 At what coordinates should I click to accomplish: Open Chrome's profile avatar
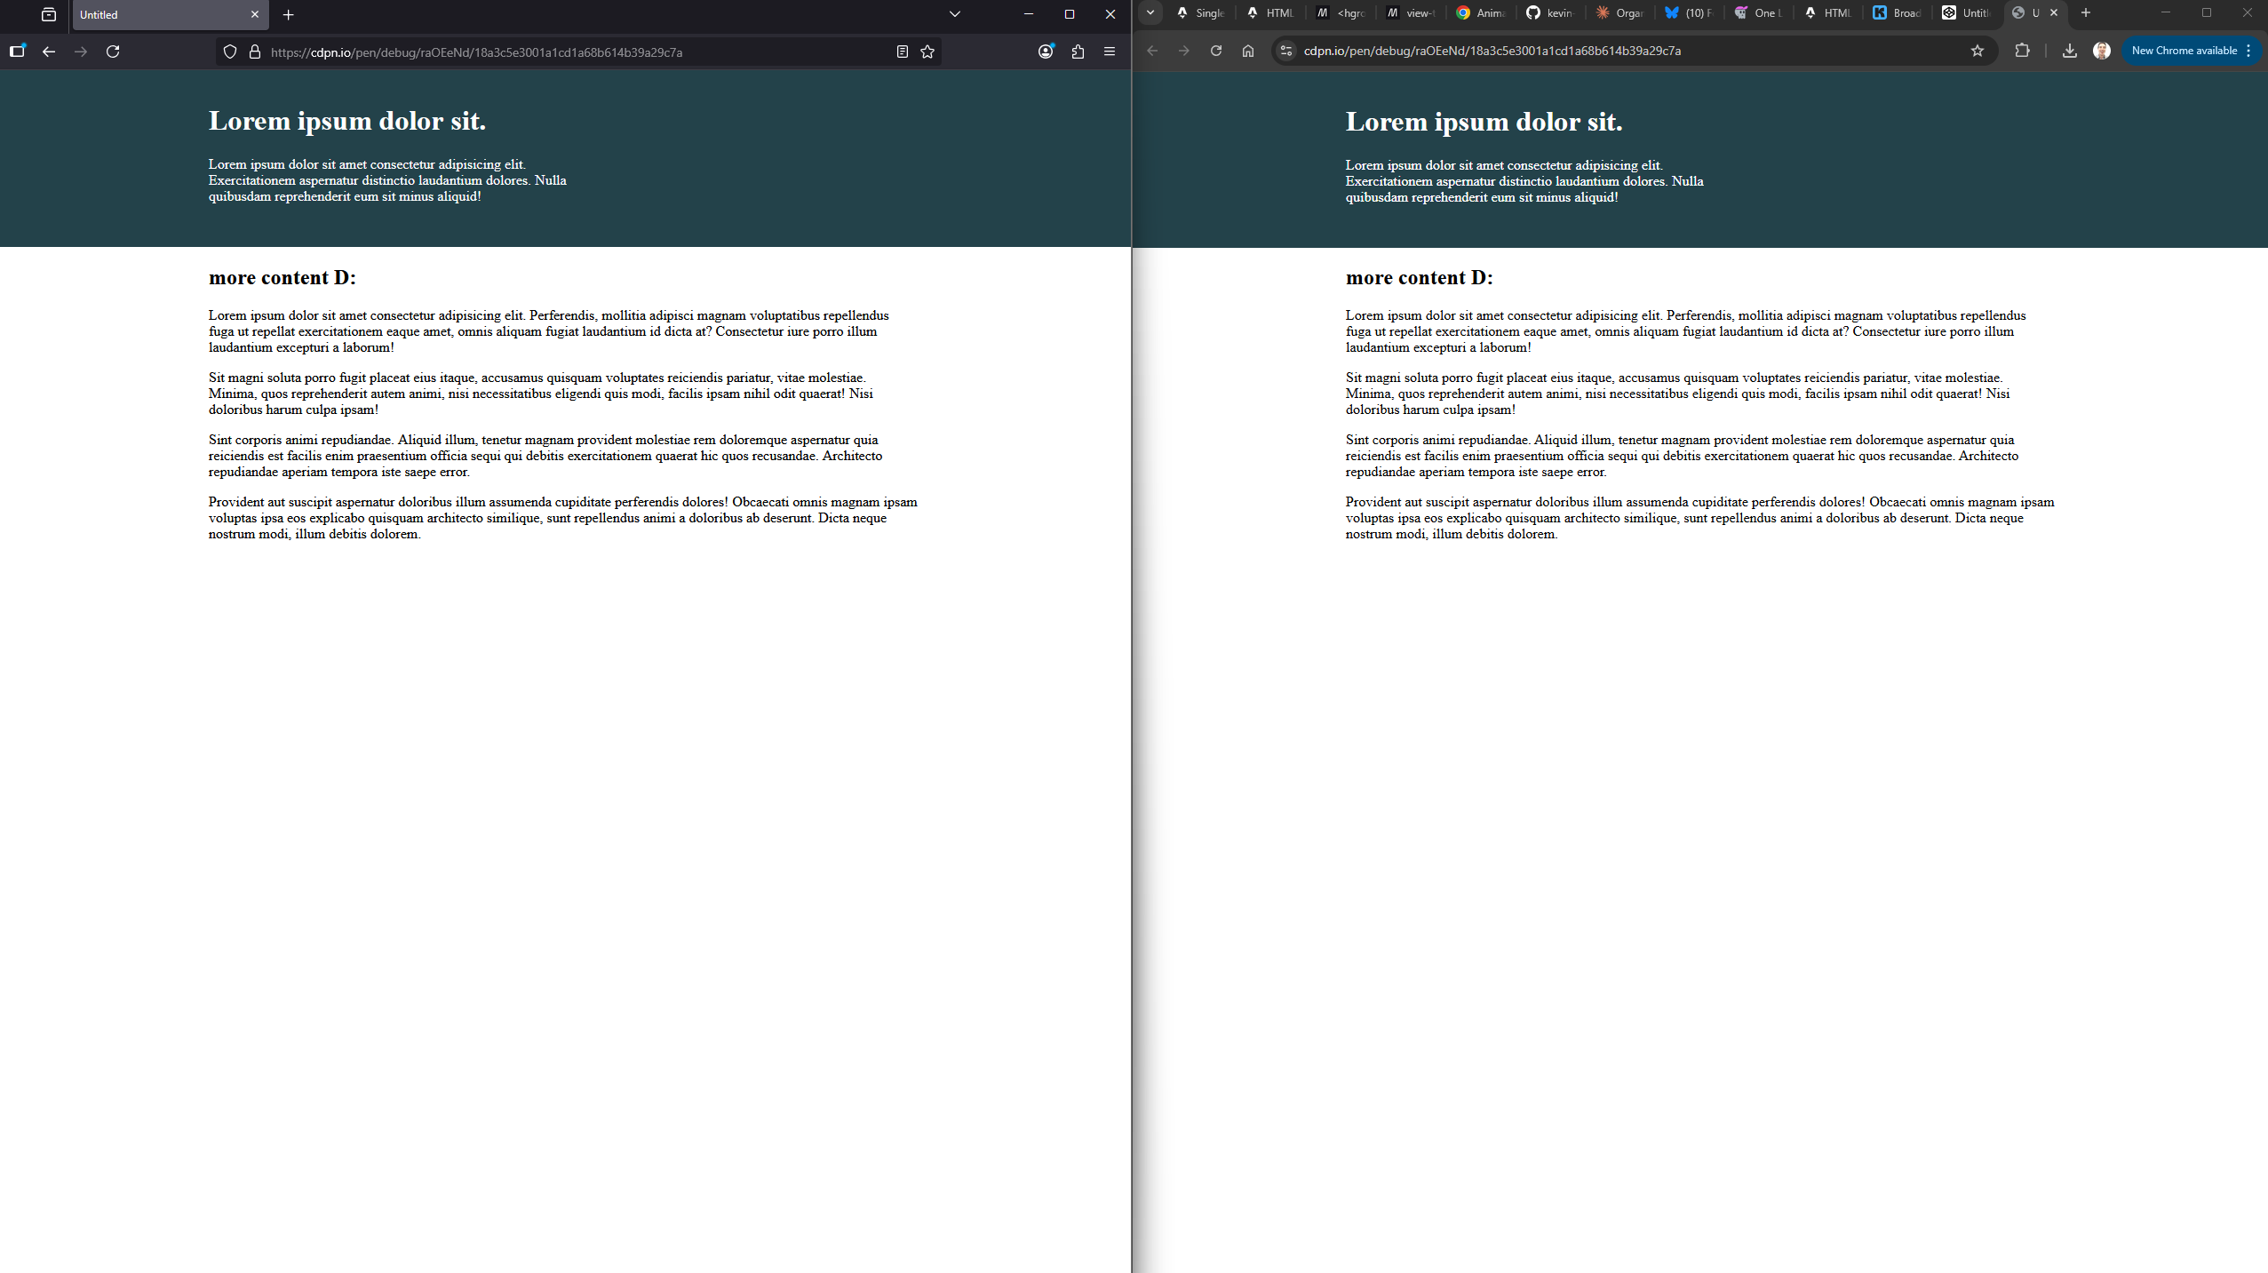point(2102,51)
